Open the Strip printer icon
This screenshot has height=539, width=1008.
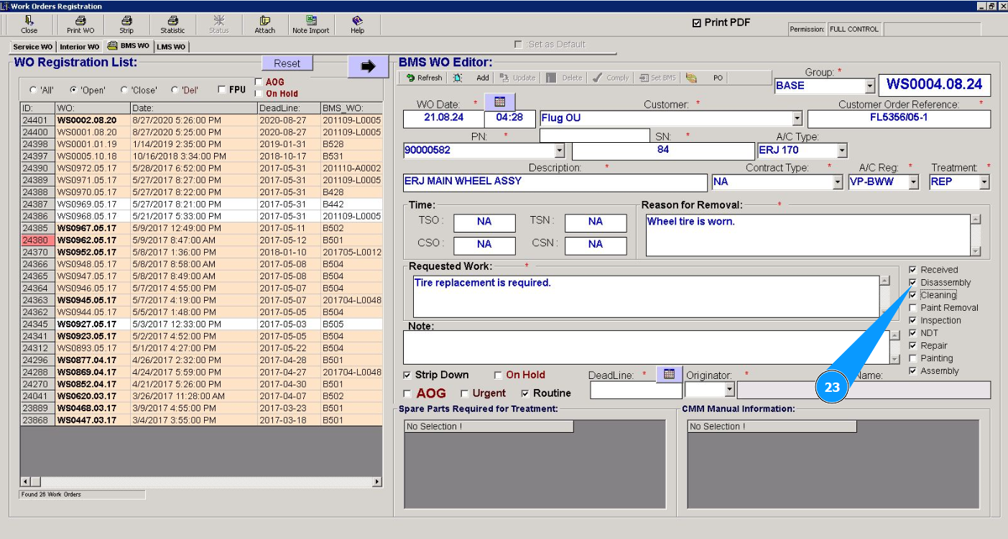pyautogui.click(x=126, y=24)
